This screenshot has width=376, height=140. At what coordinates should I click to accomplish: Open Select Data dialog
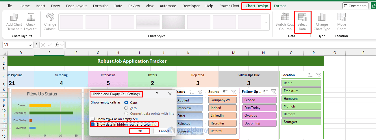pos(302,22)
